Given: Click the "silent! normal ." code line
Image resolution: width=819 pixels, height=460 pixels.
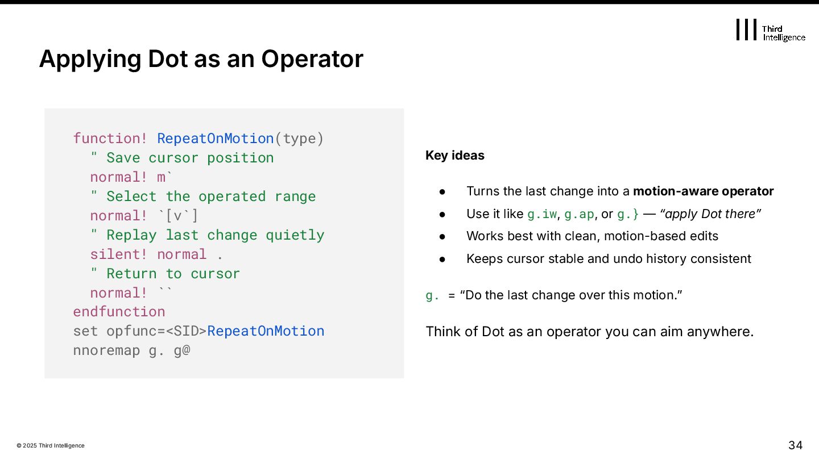Looking at the screenshot, I should (156, 254).
